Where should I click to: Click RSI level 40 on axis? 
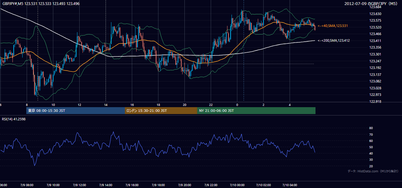(x=371, y=153)
